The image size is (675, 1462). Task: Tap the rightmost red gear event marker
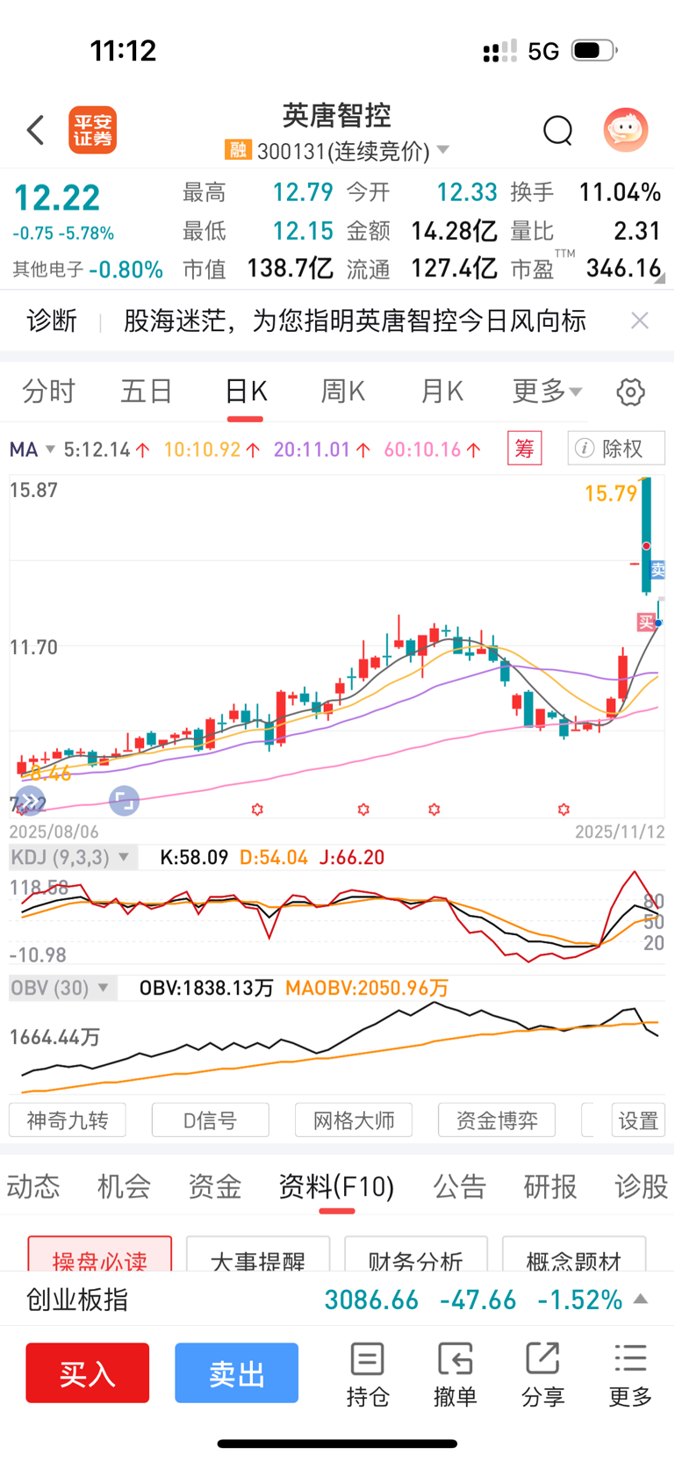[564, 809]
